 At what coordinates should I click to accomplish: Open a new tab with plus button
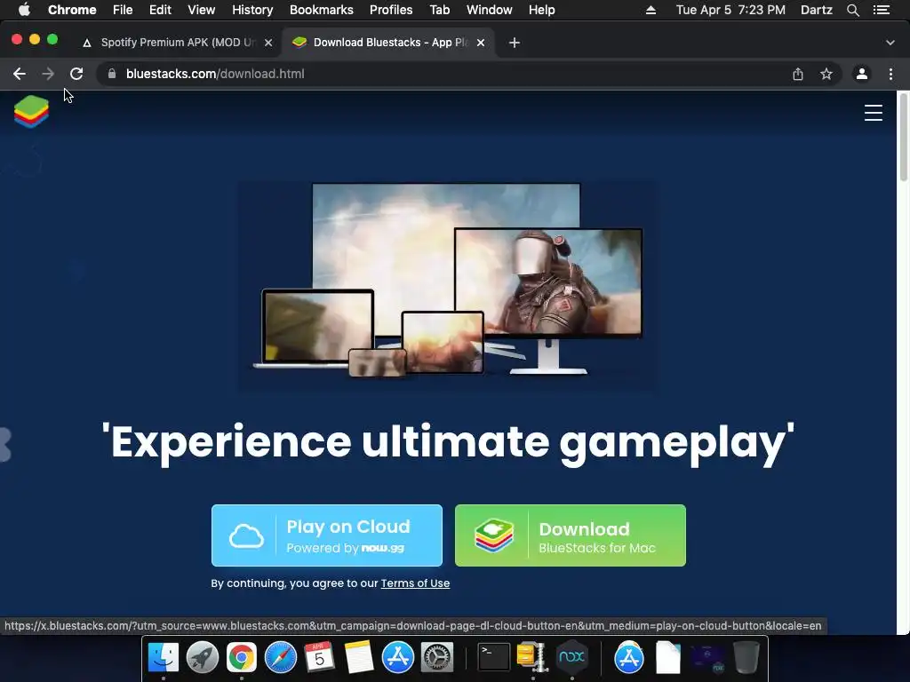pos(515,43)
